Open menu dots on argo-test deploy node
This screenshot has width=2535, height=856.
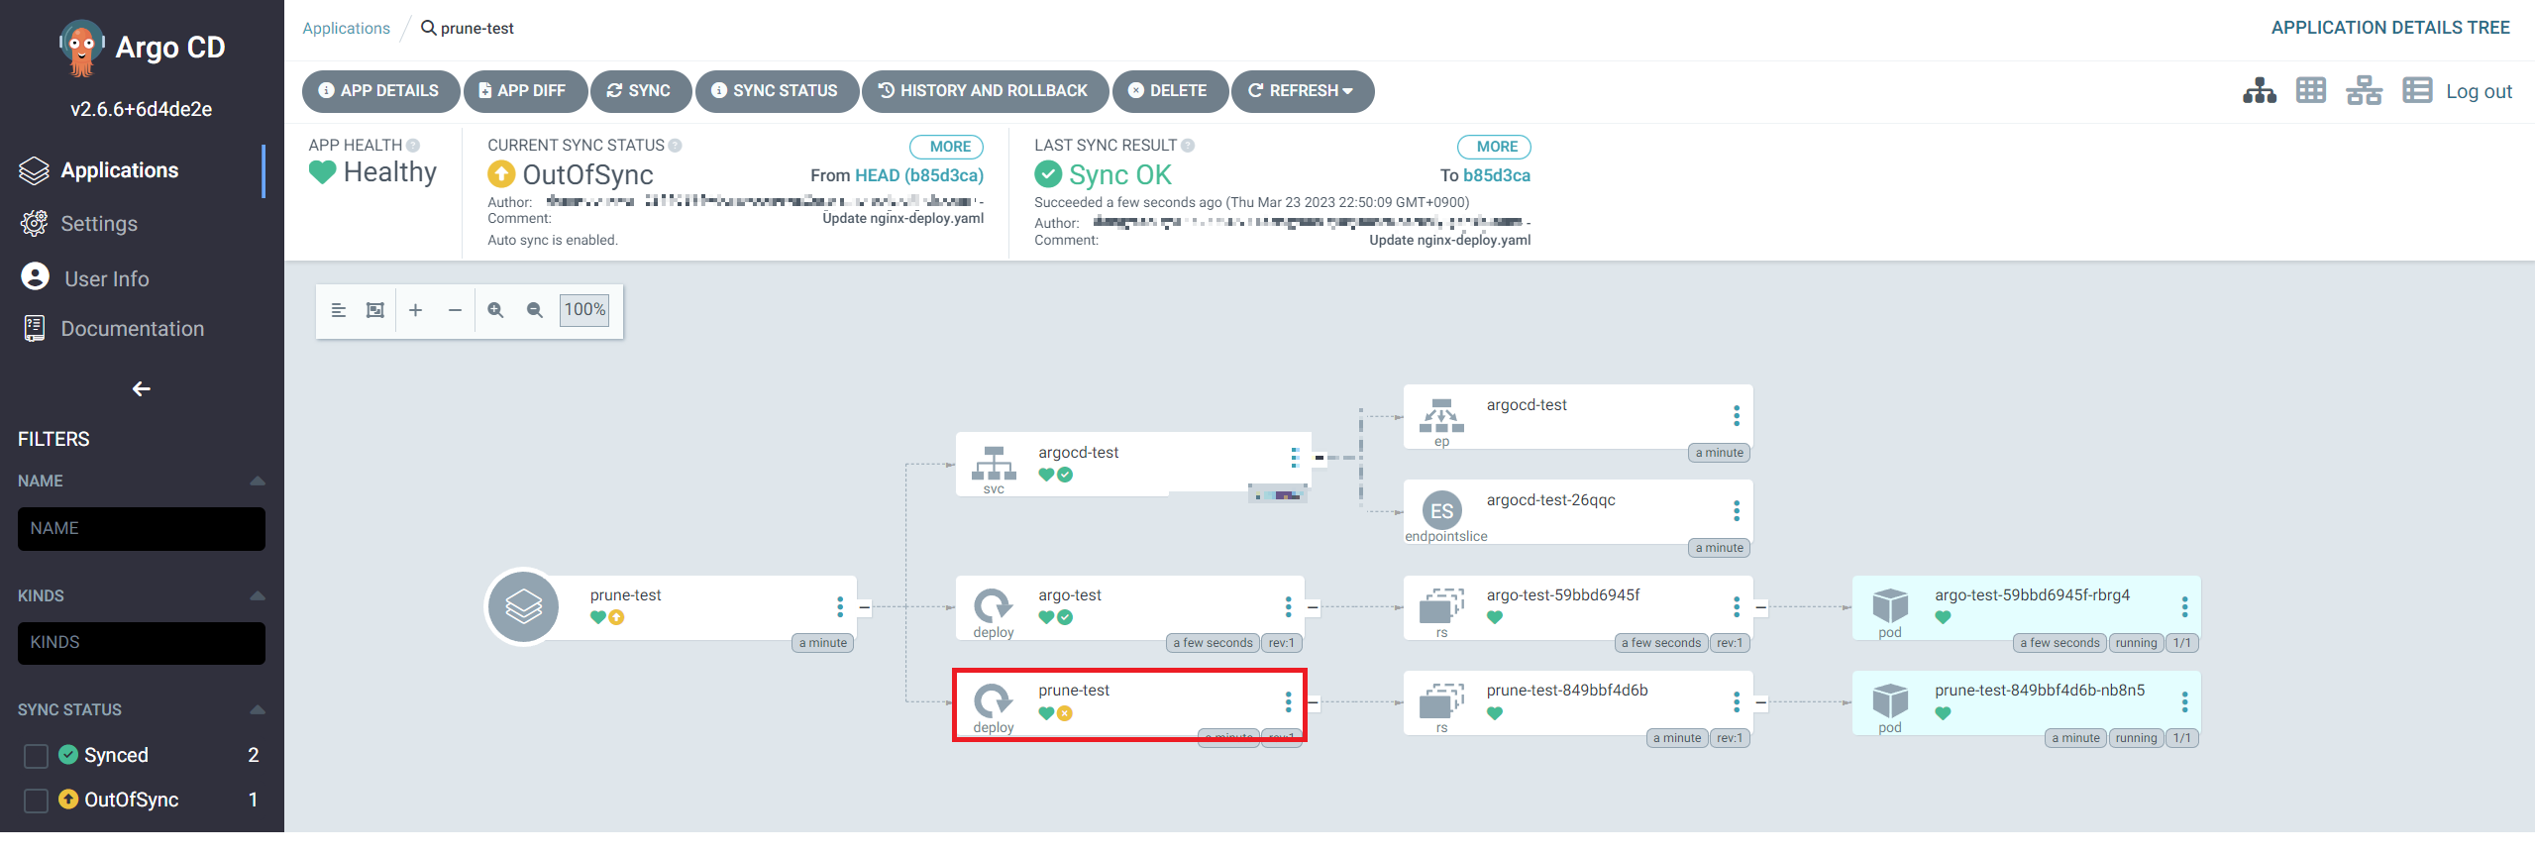point(1288,606)
